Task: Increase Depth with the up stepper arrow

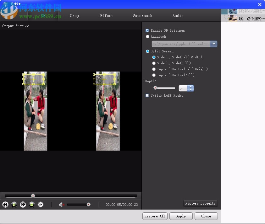Action: click(190, 86)
